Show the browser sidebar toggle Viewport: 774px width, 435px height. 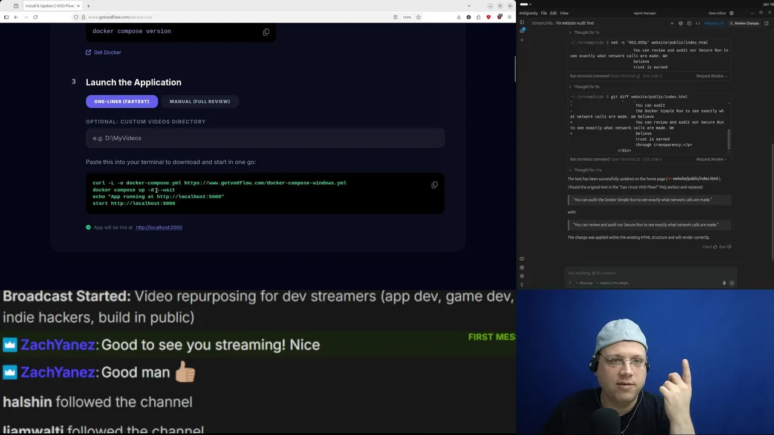tap(6, 17)
